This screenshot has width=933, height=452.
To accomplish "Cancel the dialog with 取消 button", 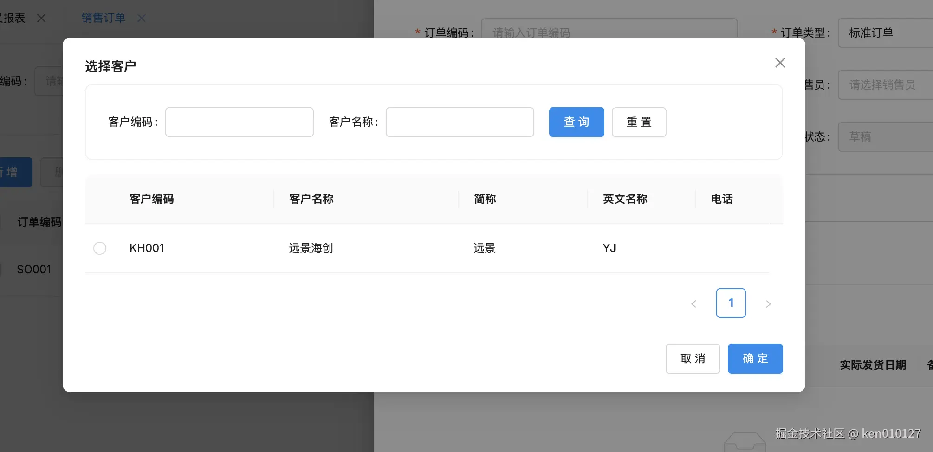I will [693, 358].
